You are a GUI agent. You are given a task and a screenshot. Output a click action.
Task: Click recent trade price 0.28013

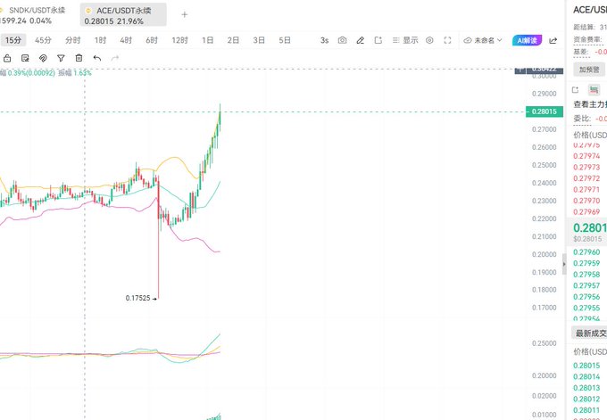(586, 388)
